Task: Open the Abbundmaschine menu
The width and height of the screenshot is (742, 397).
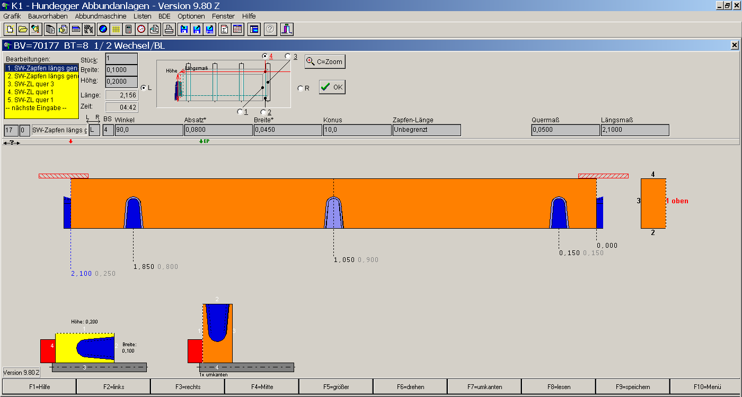Action: (x=101, y=16)
